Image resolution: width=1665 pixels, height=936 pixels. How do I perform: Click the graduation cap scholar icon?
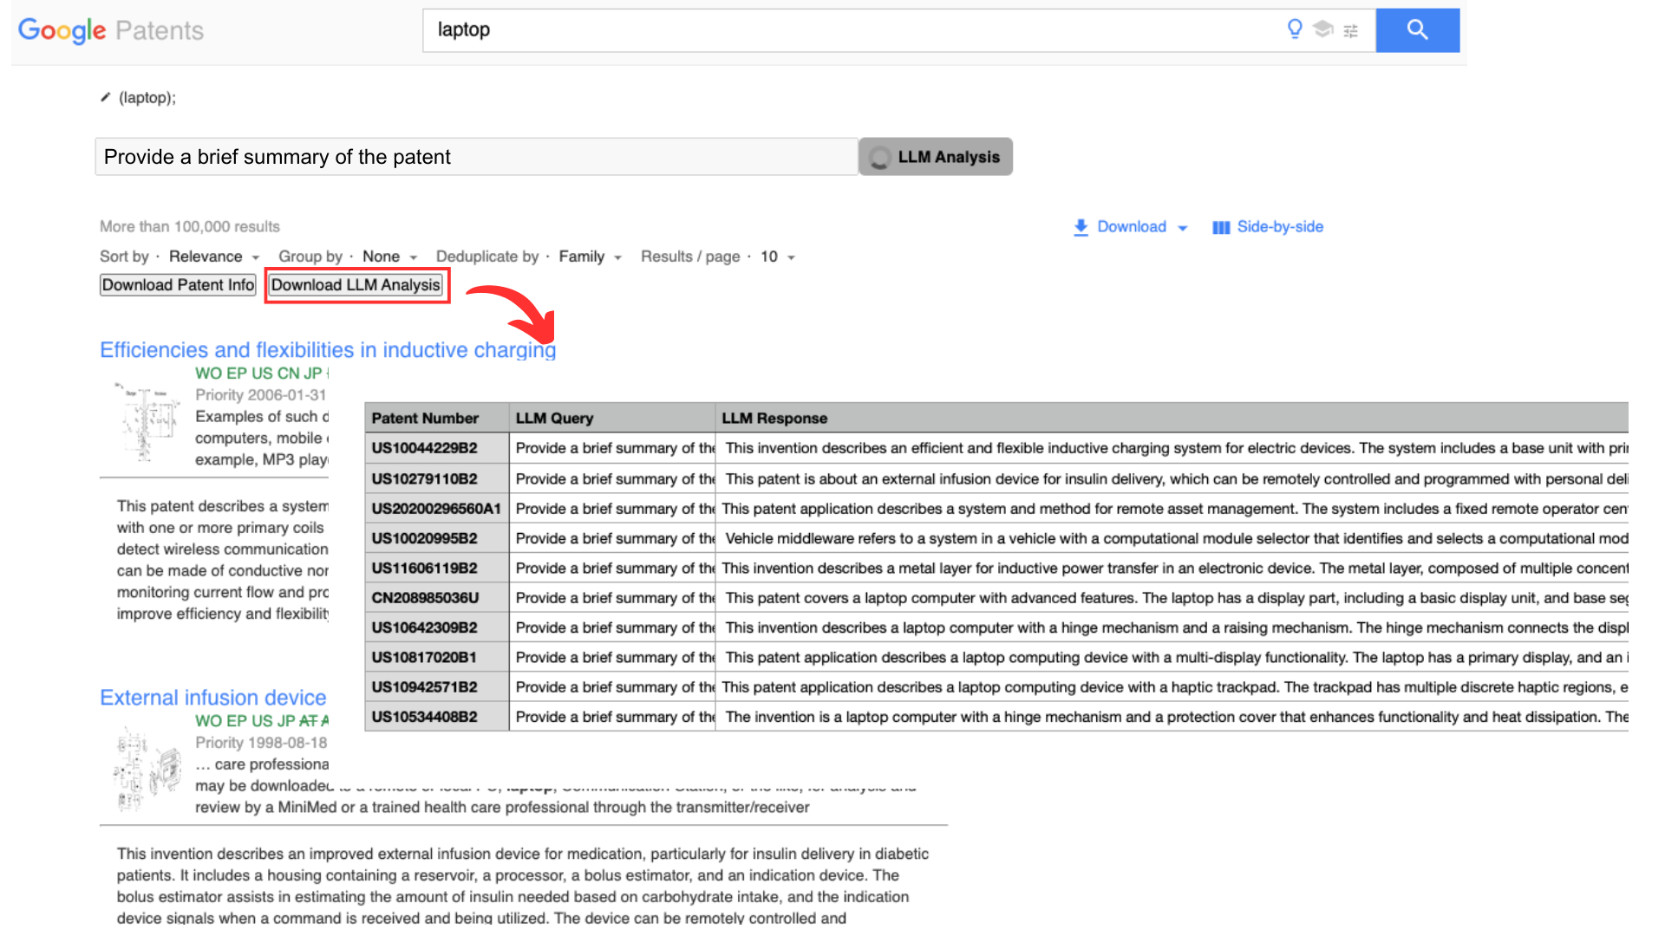click(1322, 29)
